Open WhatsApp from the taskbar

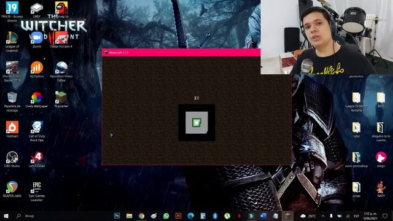(166, 215)
